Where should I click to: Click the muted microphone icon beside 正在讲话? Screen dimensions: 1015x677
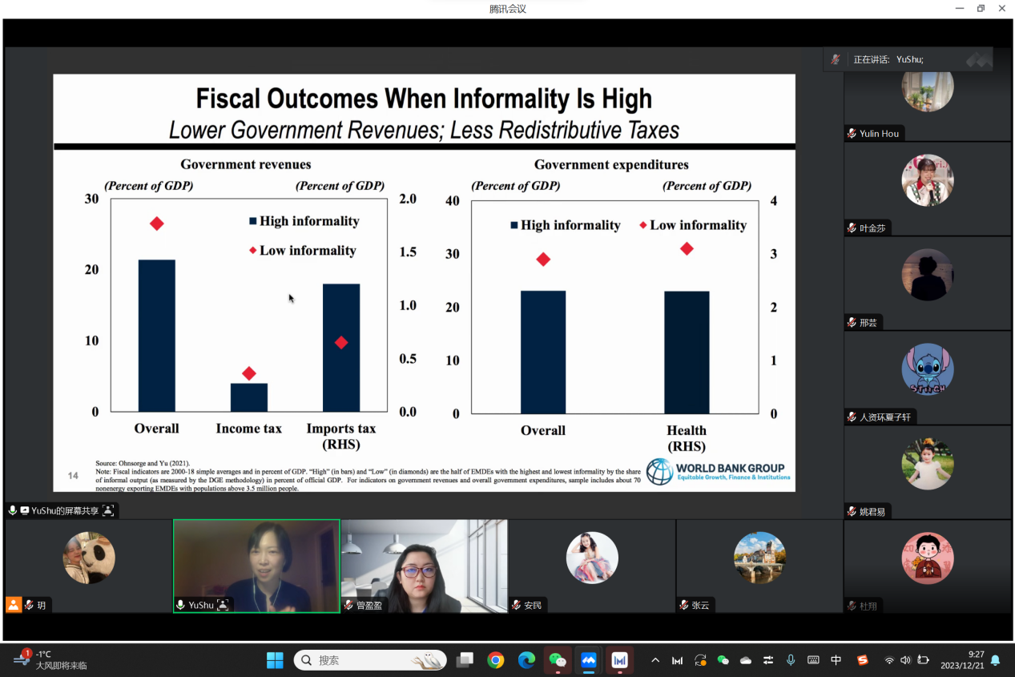pos(836,59)
